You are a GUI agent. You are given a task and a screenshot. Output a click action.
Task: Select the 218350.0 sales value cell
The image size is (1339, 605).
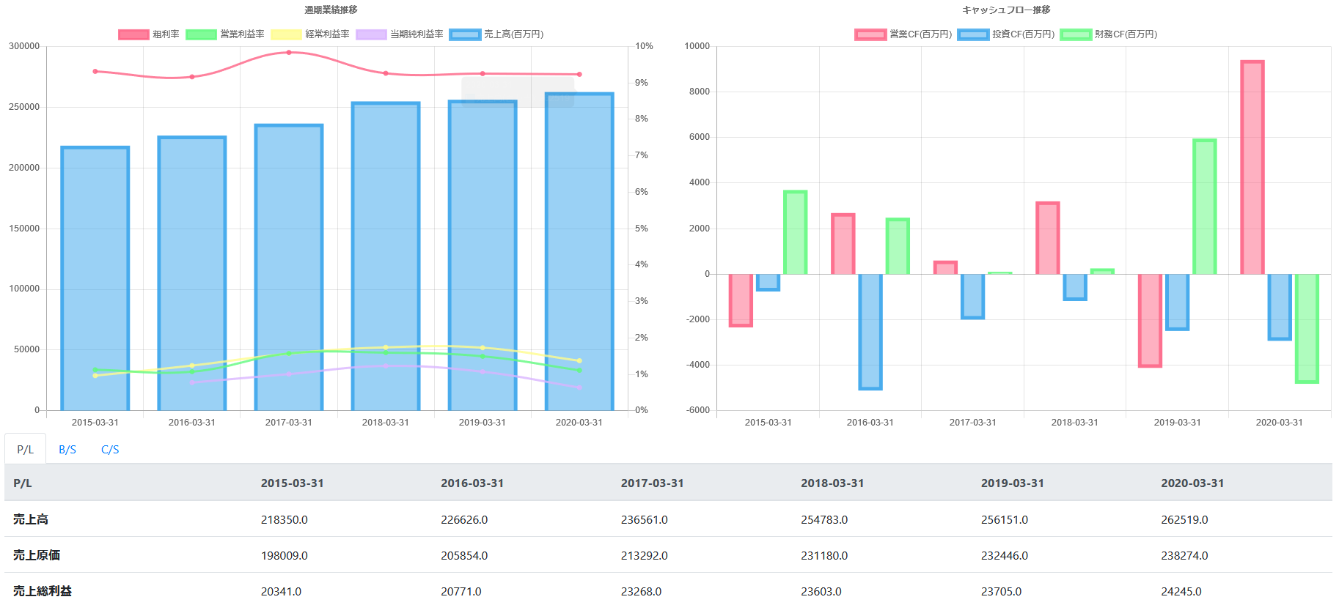(x=285, y=519)
